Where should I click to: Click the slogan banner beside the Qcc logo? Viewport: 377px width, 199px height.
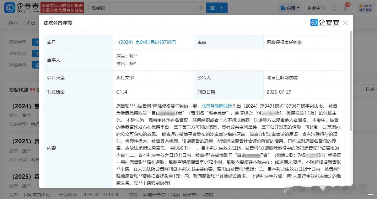[62, 8]
